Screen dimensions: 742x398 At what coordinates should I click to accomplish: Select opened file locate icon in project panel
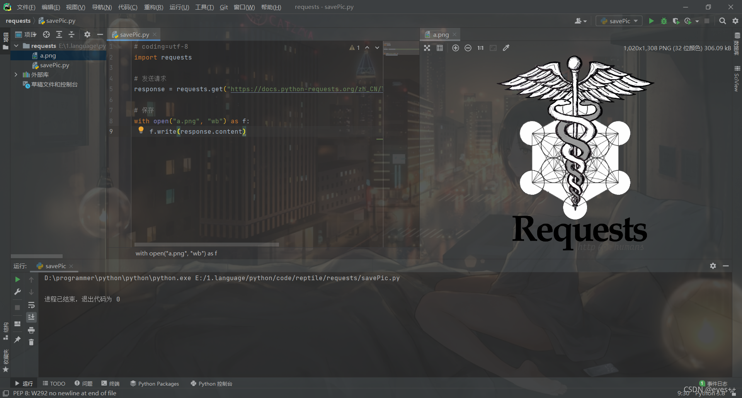[x=46, y=34]
